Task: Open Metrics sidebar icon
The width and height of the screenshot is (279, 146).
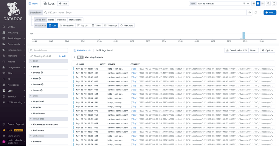Action: (4, 62)
